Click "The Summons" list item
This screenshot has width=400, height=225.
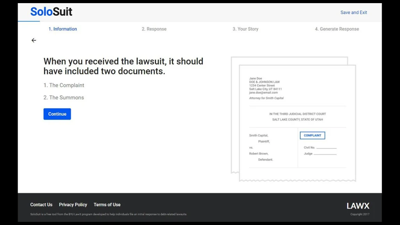(x=64, y=98)
